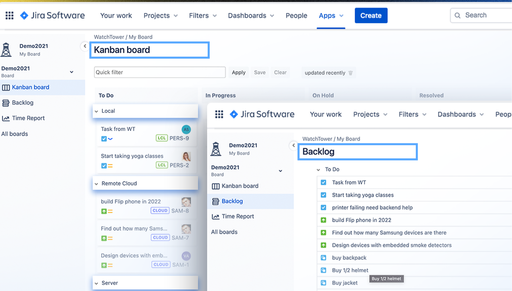This screenshot has width=512, height=291.
Task: Open the app switcher grid in top bar
Action: pyautogui.click(x=10, y=15)
